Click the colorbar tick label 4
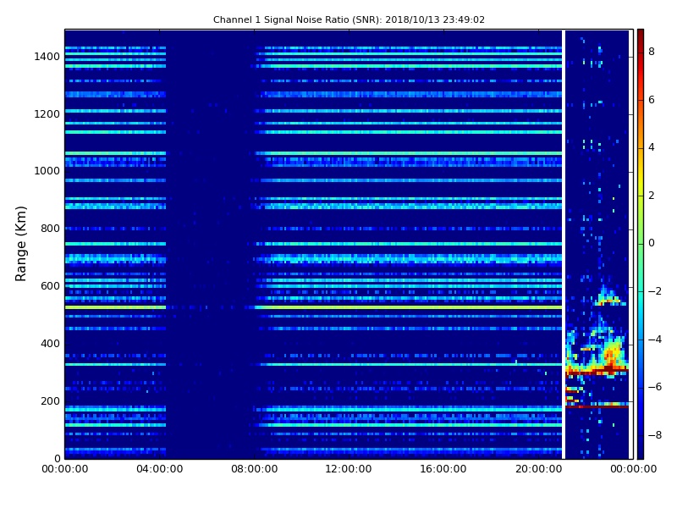 point(652,147)
